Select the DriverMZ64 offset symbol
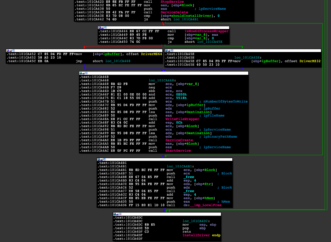Image resolution: width=331 pixels, height=242 pixels. (151, 54)
